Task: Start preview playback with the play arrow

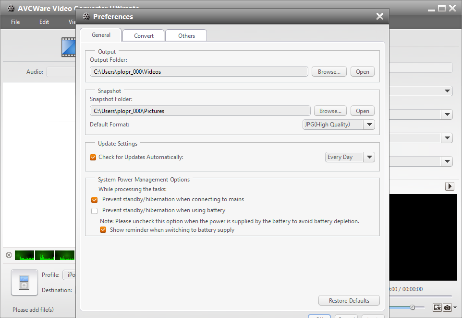Action: (450, 186)
